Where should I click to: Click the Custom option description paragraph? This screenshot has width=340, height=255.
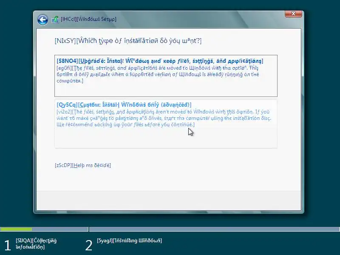pyautogui.click(x=164, y=118)
